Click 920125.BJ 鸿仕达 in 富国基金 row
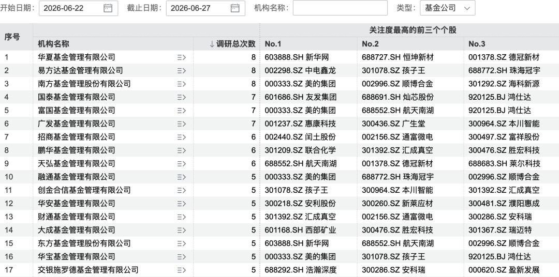 click(499, 111)
